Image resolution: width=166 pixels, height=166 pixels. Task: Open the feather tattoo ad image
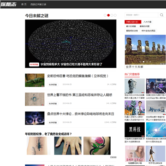39,146
